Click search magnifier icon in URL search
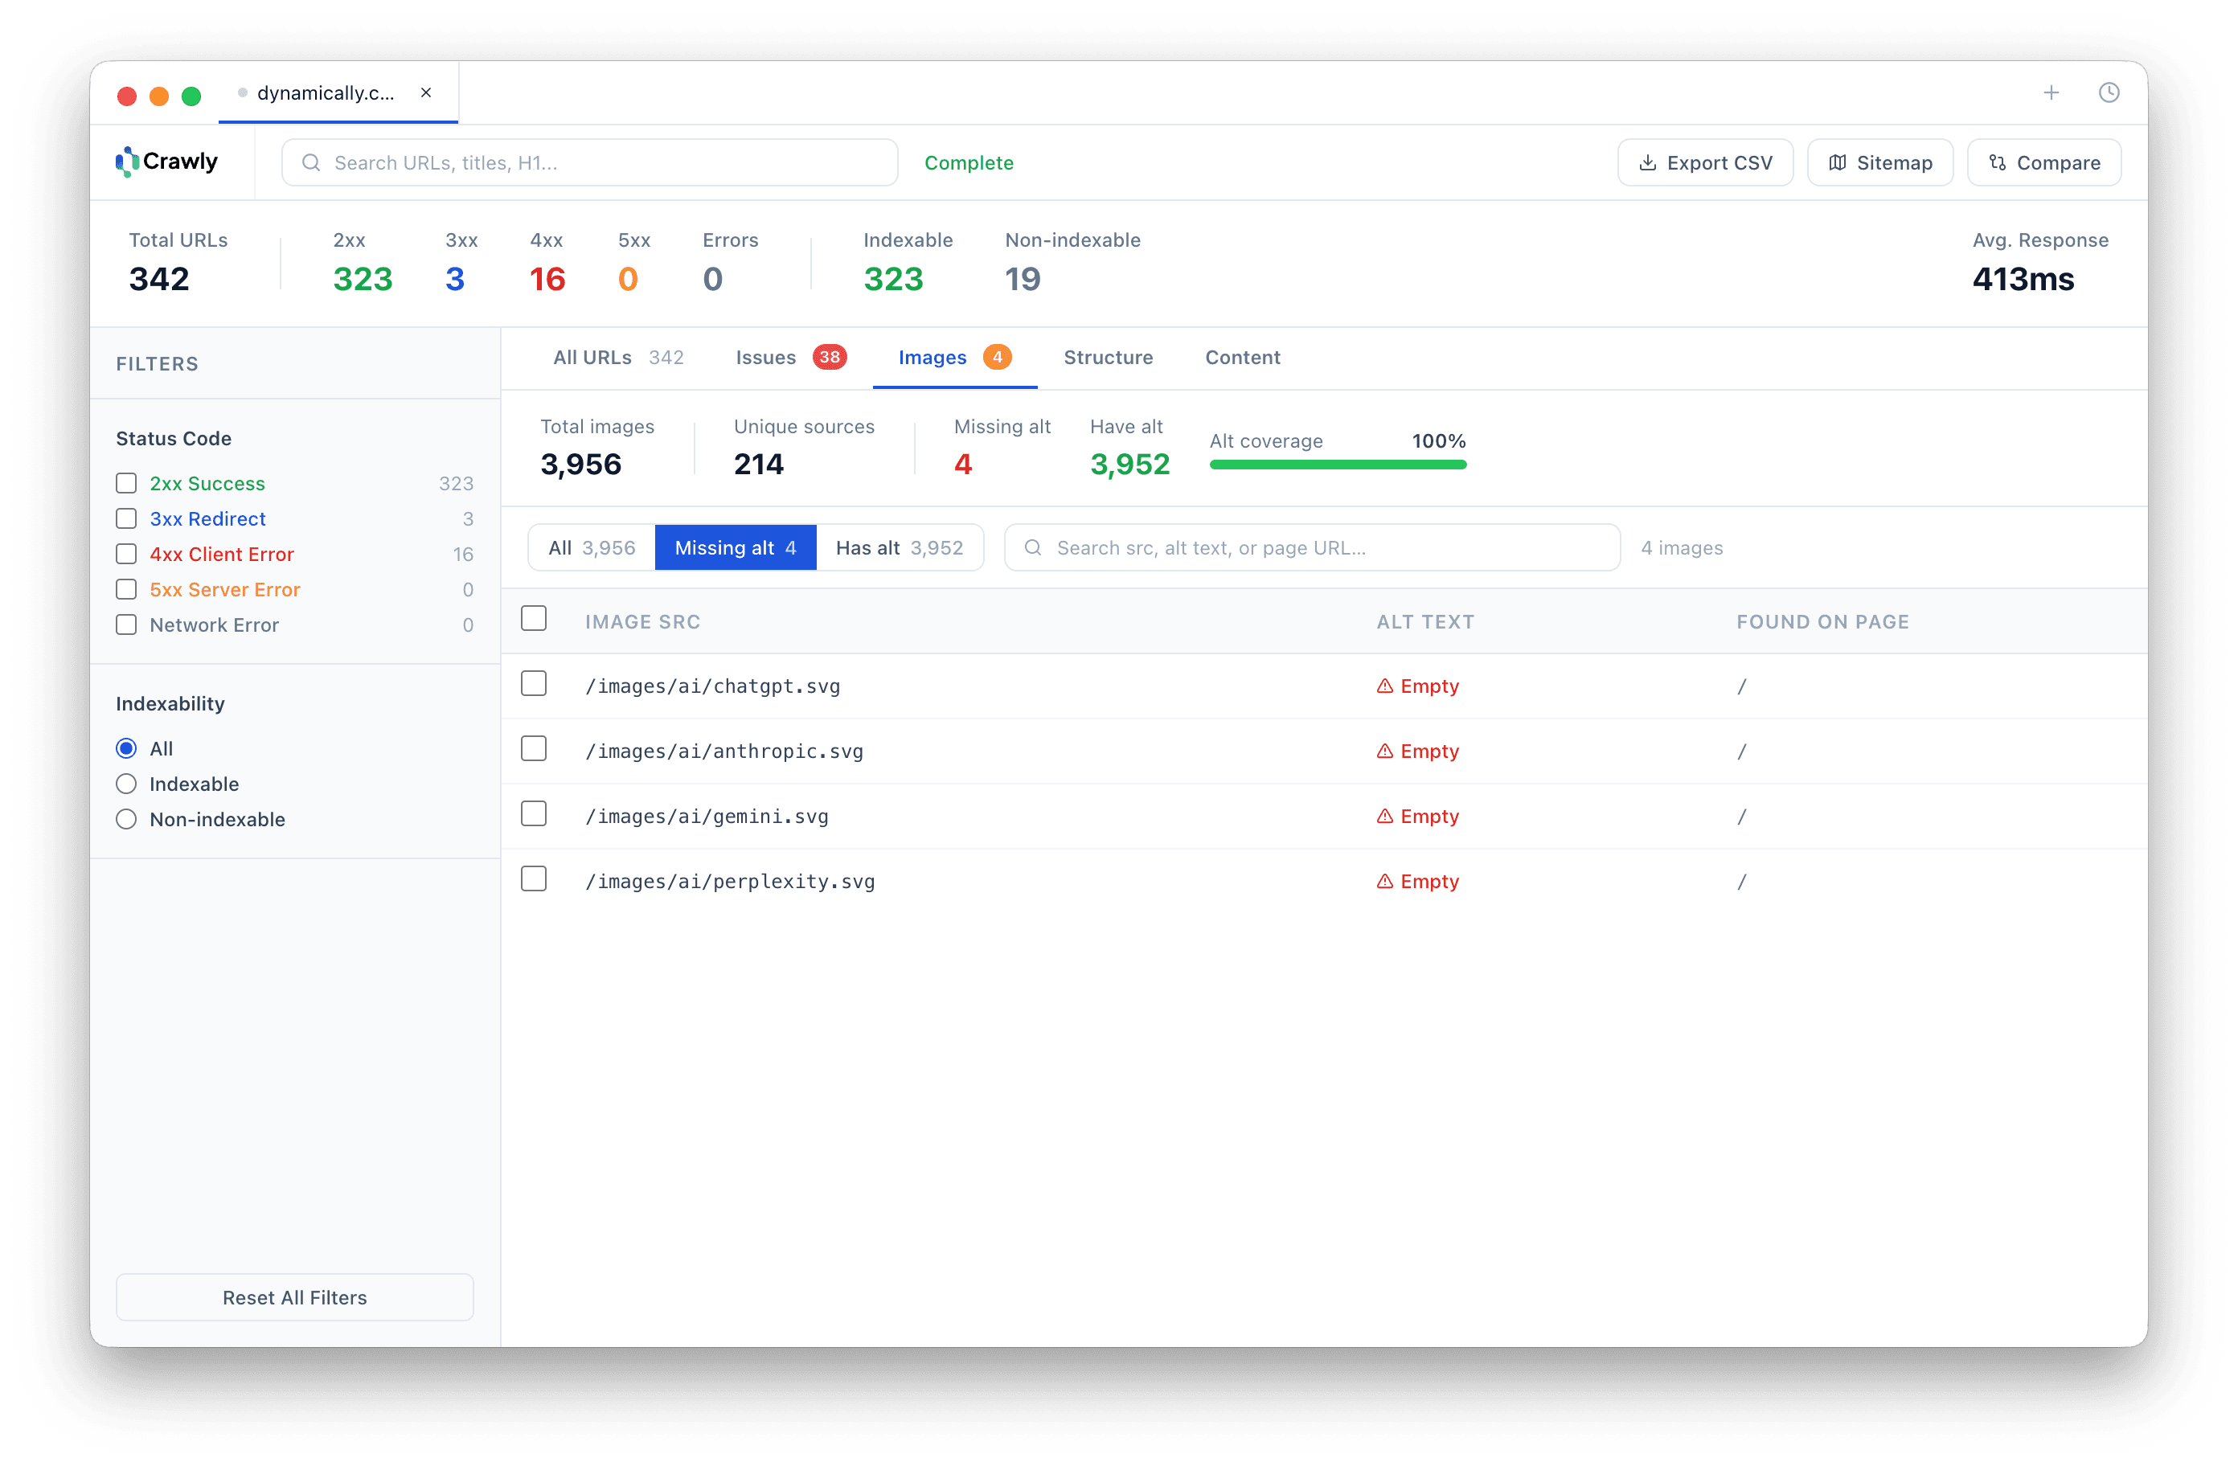2238x1466 pixels. point(311,162)
